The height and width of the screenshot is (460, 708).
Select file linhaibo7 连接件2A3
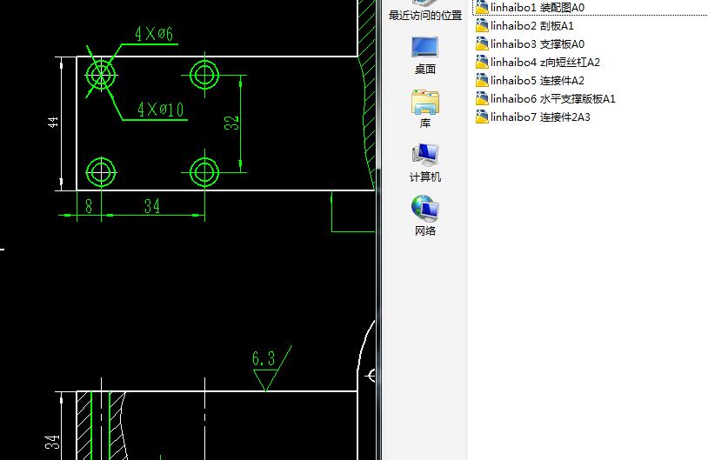pos(533,117)
